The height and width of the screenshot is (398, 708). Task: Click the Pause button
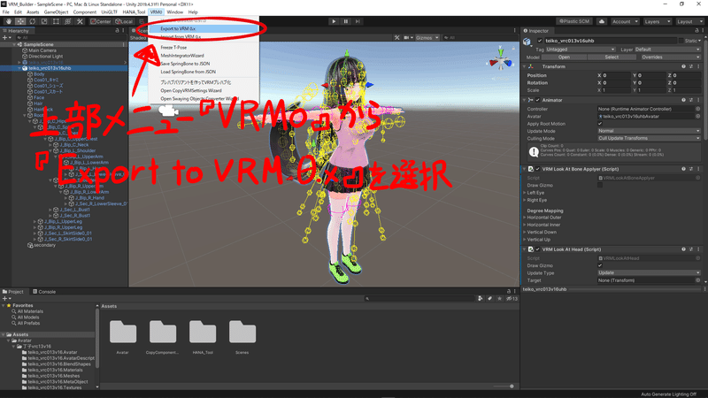[346, 21]
